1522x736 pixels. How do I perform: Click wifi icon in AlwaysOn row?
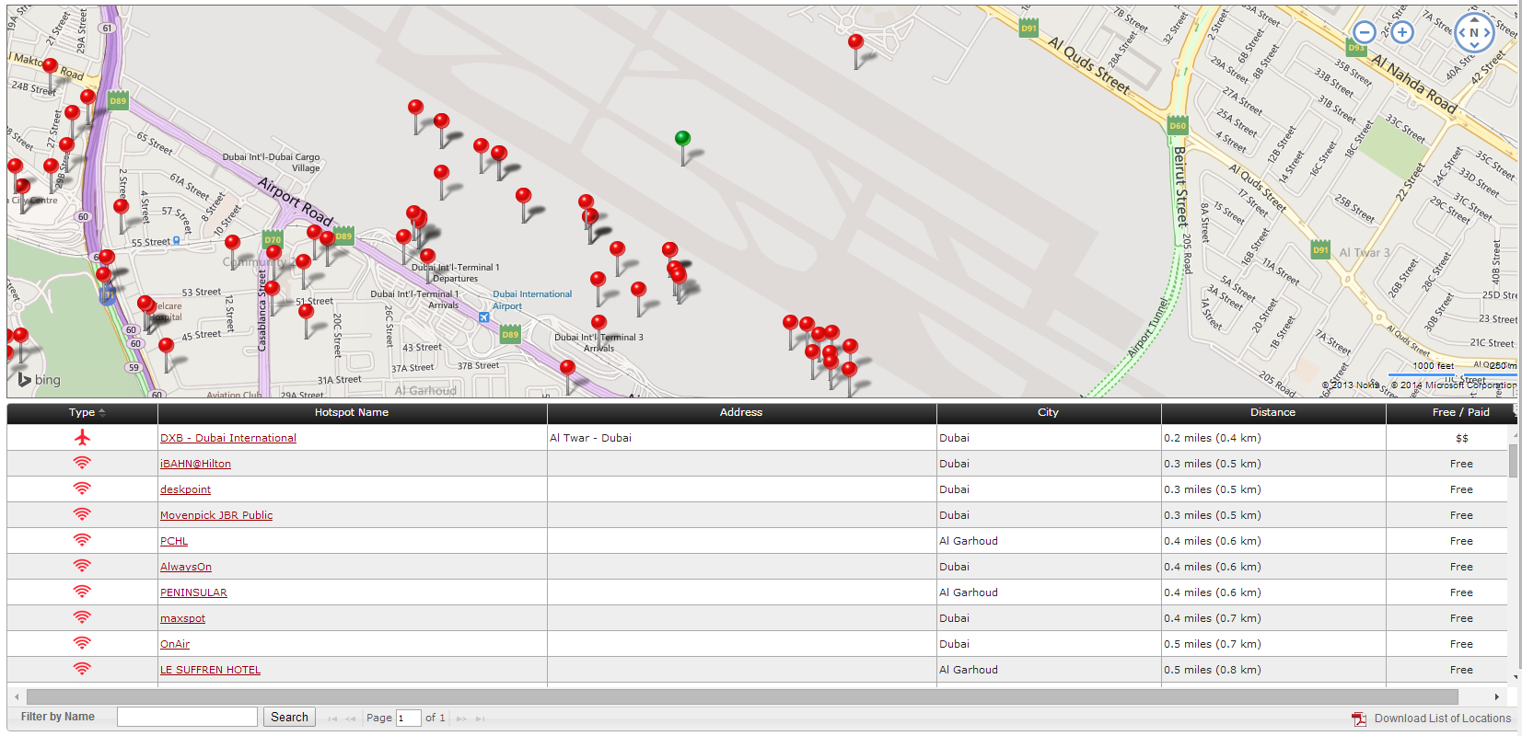(x=82, y=566)
